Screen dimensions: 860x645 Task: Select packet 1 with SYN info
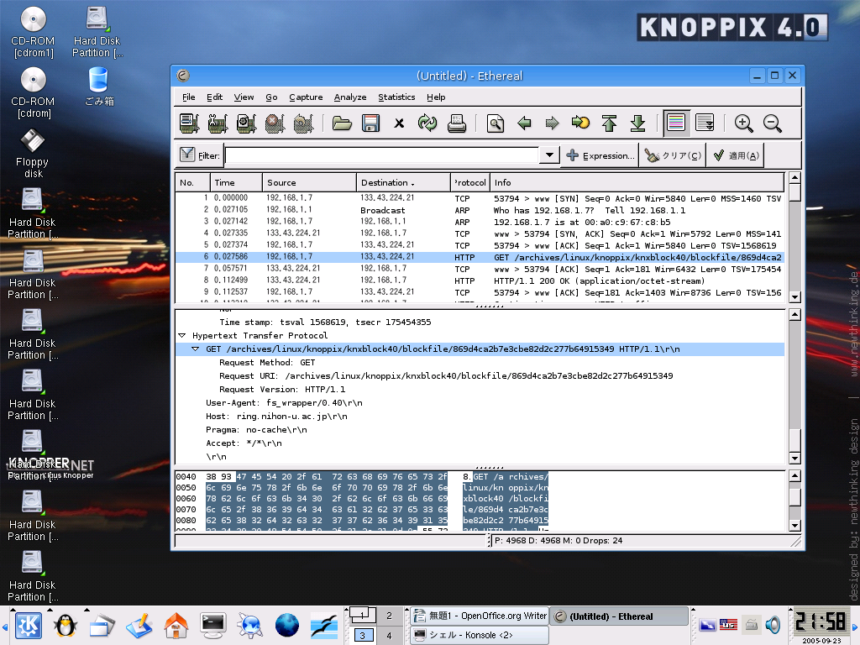point(480,198)
